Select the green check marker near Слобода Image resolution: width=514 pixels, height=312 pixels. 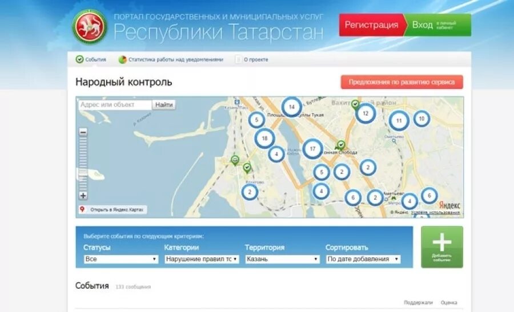pyautogui.click(x=342, y=145)
